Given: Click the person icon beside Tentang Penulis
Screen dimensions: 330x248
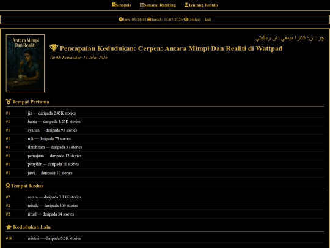Looking at the screenshot, I should pos(186,5).
